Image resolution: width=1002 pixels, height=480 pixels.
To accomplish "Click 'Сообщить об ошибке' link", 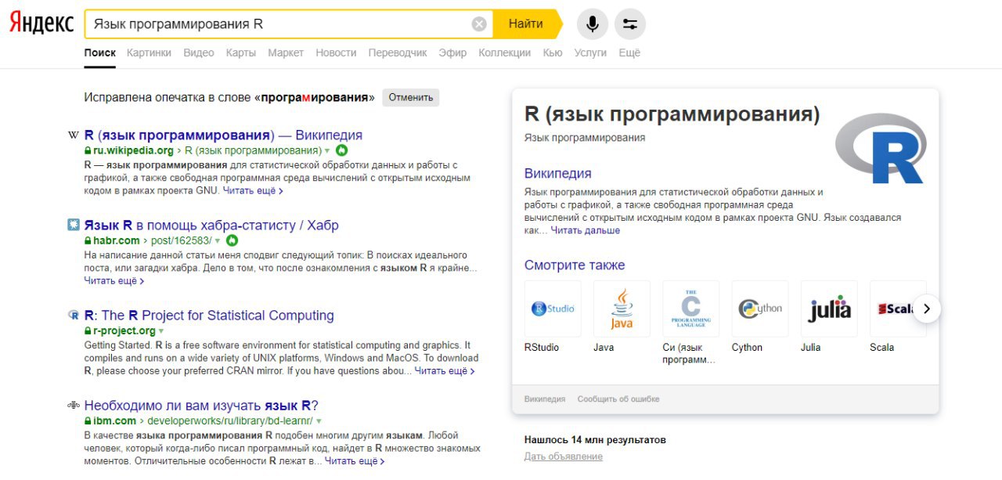I will [618, 399].
